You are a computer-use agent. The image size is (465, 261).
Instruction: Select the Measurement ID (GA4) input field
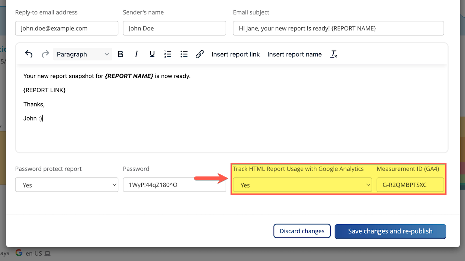[x=410, y=185]
